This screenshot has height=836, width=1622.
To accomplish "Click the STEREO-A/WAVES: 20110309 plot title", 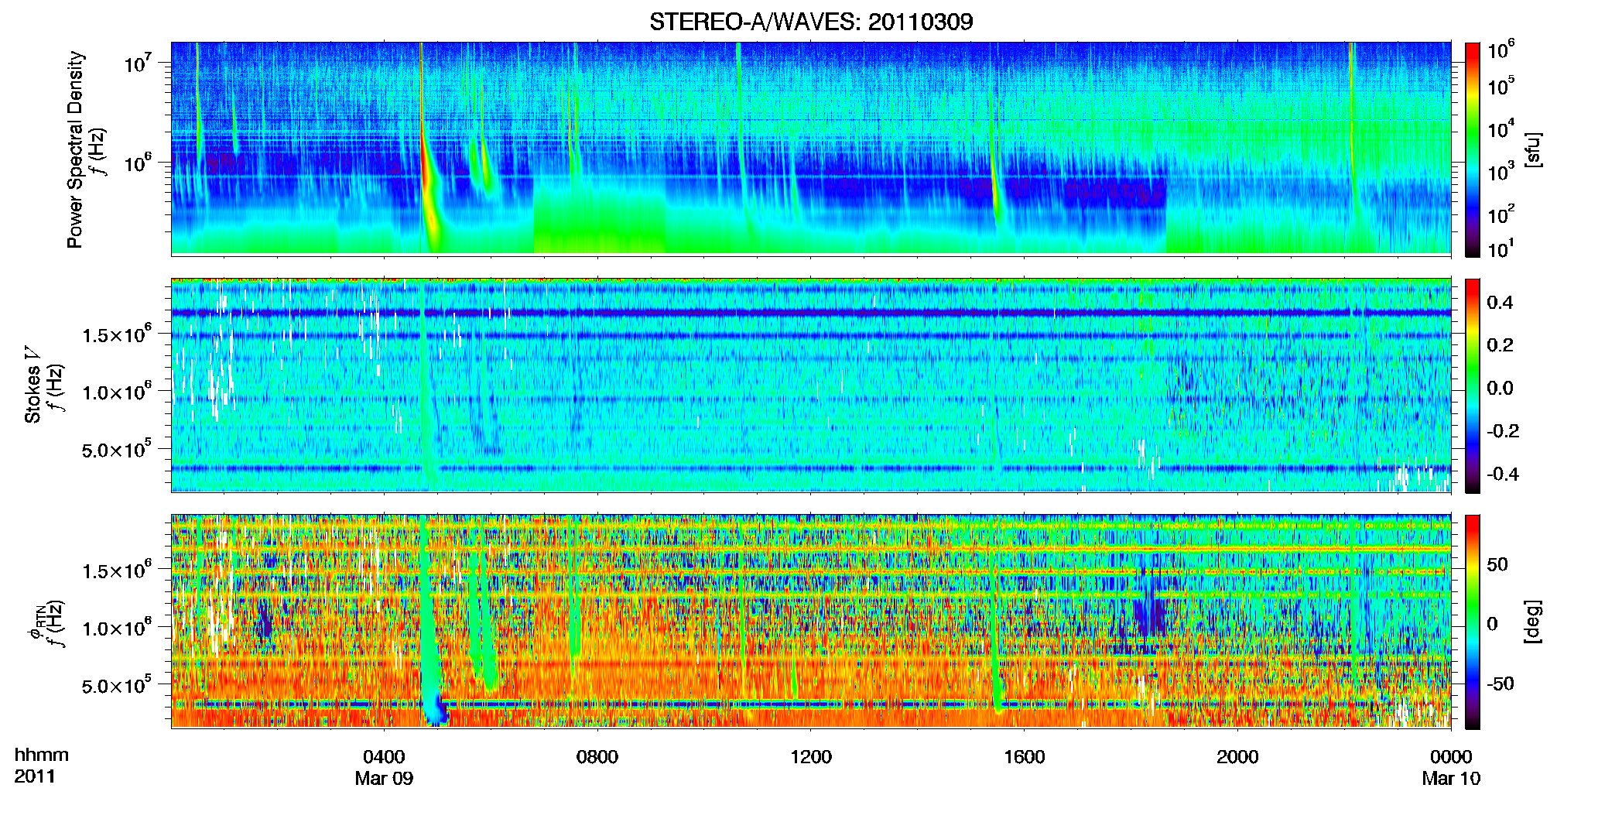I will (x=811, y=22).
